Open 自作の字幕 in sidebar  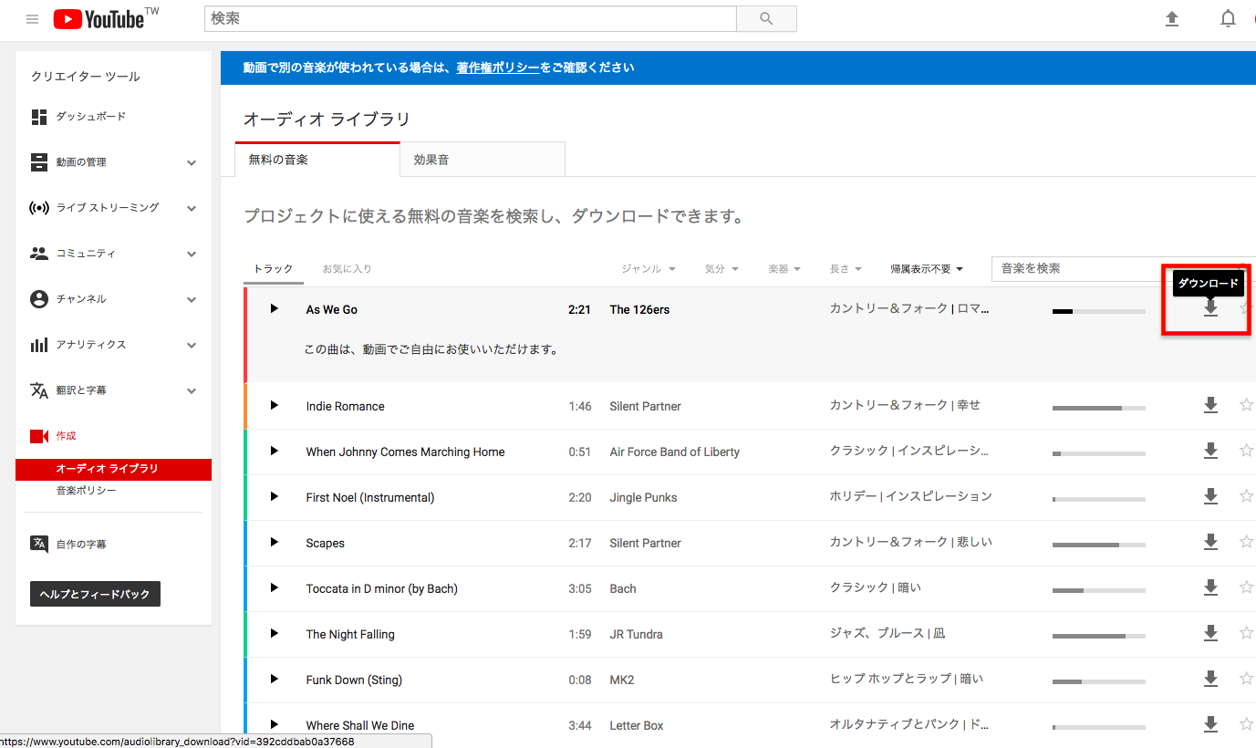point(80,545)
